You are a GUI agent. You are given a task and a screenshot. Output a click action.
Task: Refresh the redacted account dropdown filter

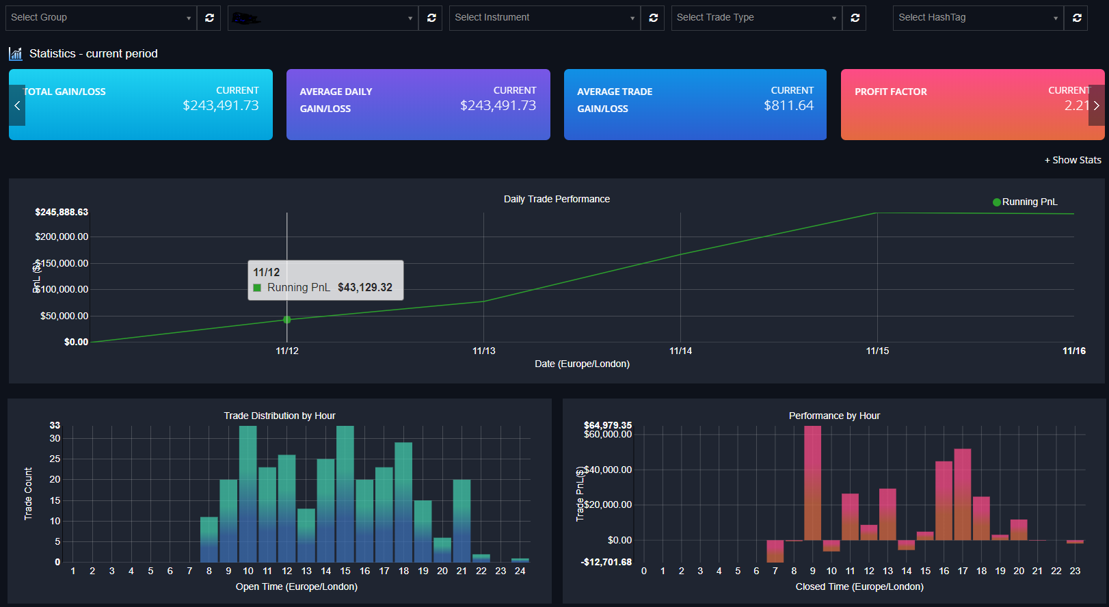pos(431,18)
